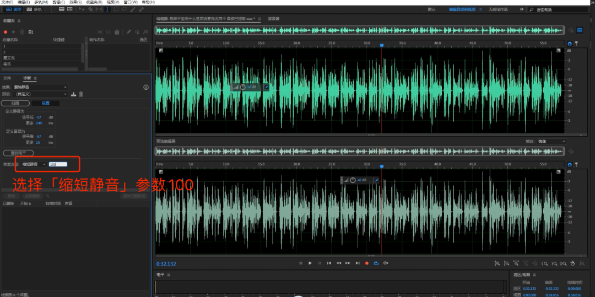Select the 默认 workspace
Screen dimensions: 595x297
431,9
